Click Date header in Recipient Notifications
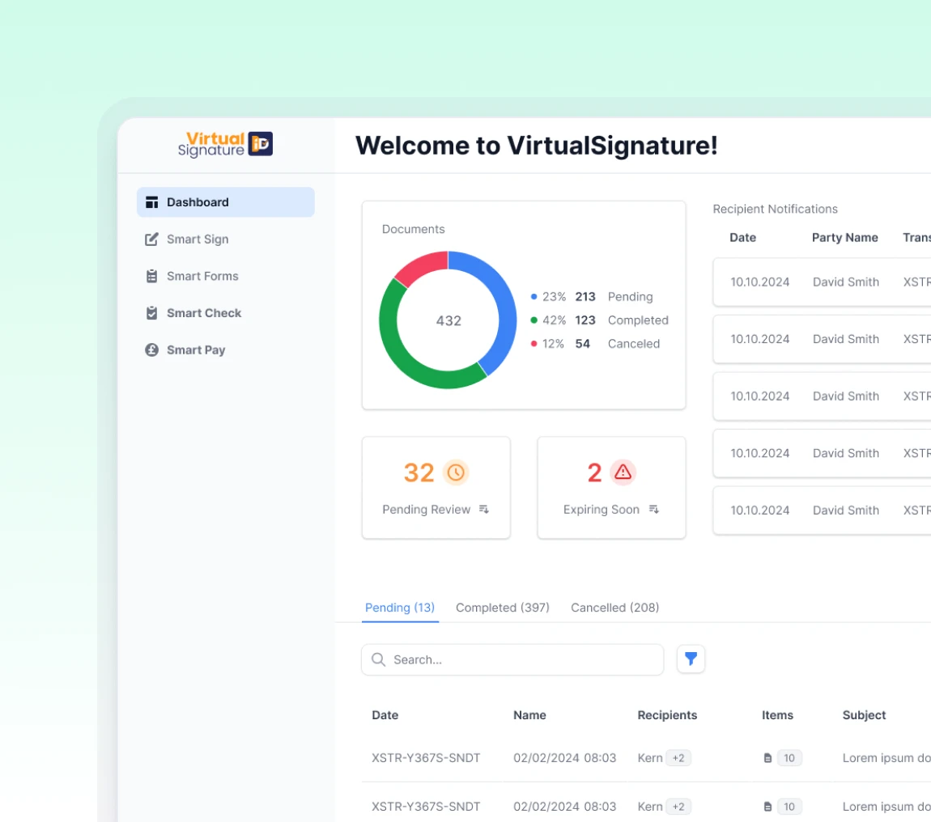 pos(743,237)
